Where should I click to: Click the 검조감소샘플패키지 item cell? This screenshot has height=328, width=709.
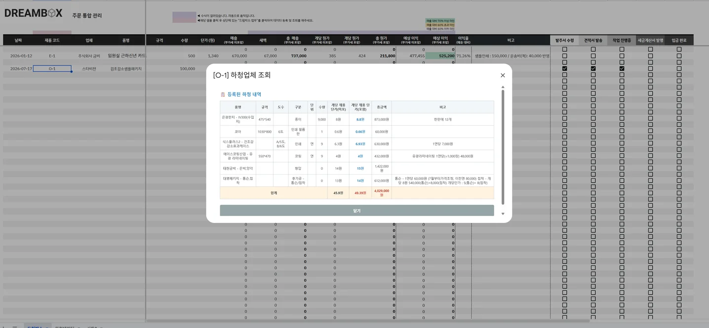[x=126, y=69]
